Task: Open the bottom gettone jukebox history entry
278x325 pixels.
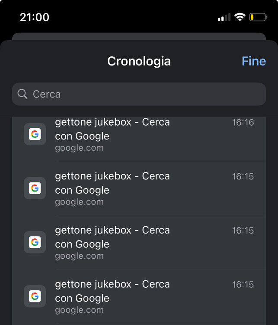Action: [x=112, y=291]
